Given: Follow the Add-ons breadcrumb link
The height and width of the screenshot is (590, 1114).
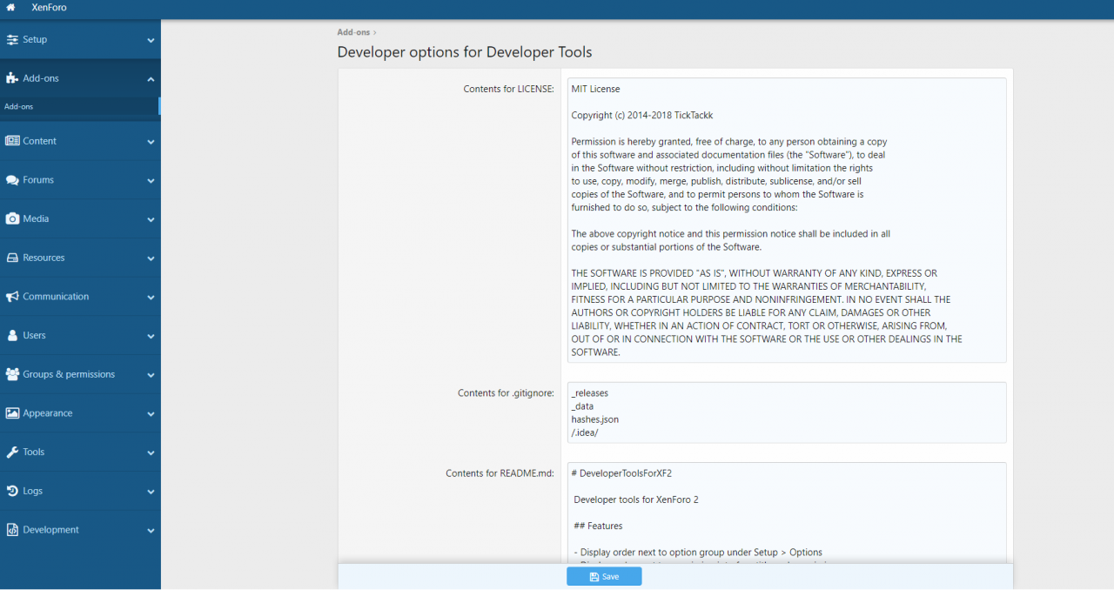Looking at the screenshot, I should (x=352, y=32).
